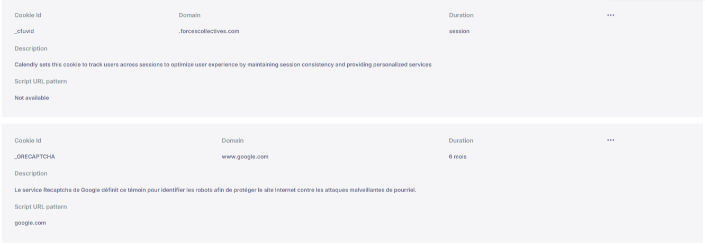Click the Recaptcha de Google description text

coord(215,190)
